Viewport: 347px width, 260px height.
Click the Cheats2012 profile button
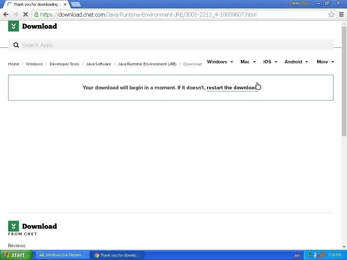pyautogui.click(x=299, y=3)
